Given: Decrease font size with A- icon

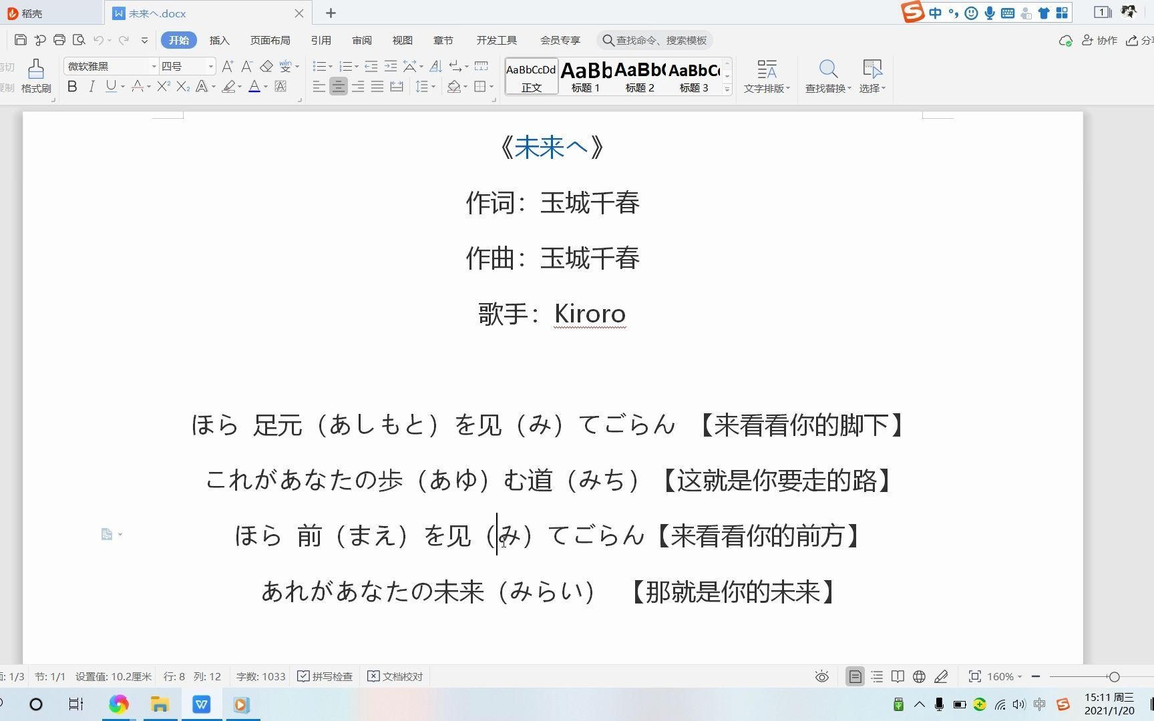Looking at the screenshot, I should [247, 66].
